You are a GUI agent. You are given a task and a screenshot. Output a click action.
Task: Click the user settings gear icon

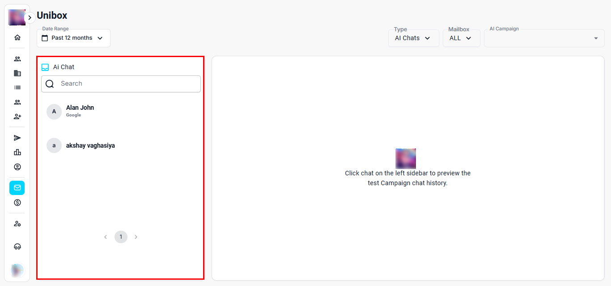pos(17,224)
